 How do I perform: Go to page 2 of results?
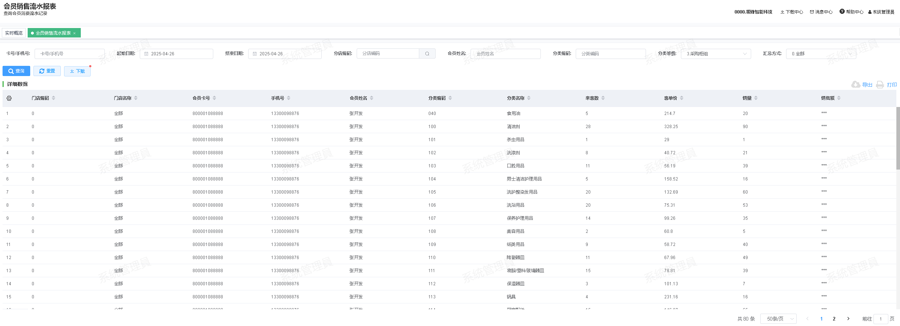834,319
